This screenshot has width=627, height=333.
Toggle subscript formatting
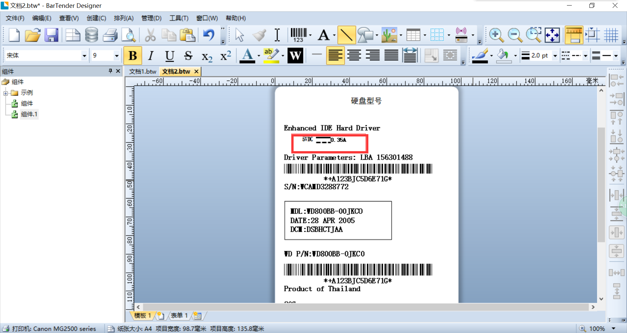(207, 56)
